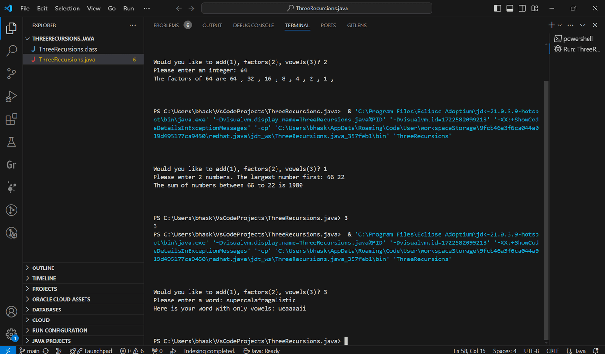Viewport: 605px width, 354px height.
Task: Open the Source Control view
Action: coord(11,74)
